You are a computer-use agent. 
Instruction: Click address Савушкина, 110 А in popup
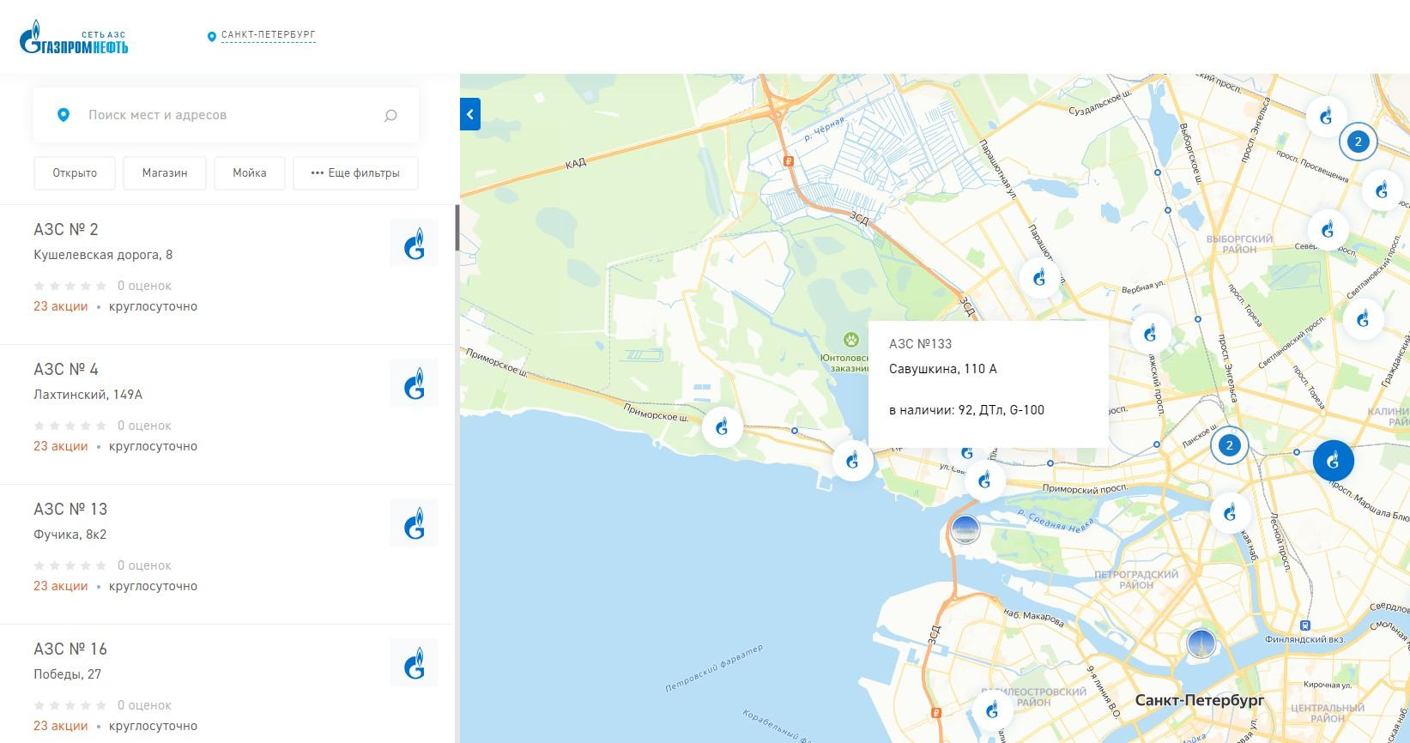pyautogui.click(x=943, y=369)
